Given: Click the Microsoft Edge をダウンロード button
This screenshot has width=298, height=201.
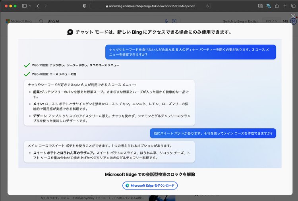Looking at the screenshot, I should pyautogui.click(x=150, y=186).
